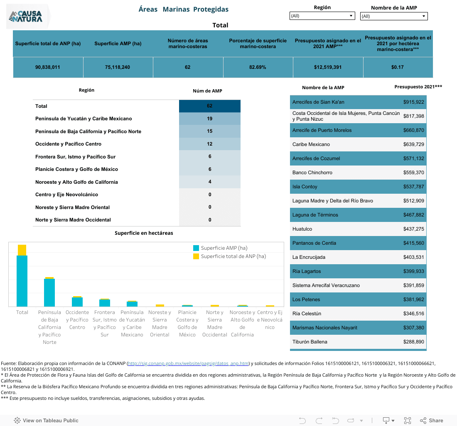This screenshot has width=457, height=426.
Task: Click the La Encrucijada row
Action: (358, 257)
